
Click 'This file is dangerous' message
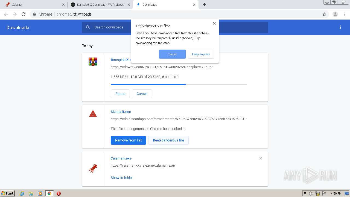pyautogui.click(x=148, y=129)
